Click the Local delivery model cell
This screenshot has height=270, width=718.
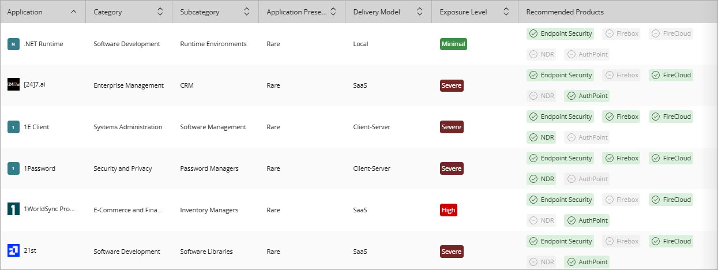360,44
